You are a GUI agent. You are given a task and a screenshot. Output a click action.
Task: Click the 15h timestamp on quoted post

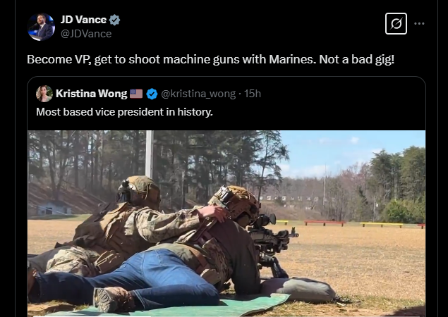[253, 94]
